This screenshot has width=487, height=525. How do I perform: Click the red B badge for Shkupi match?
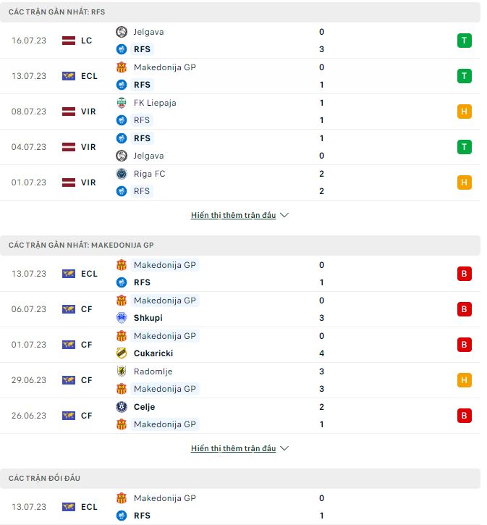(x=464, y=309)
